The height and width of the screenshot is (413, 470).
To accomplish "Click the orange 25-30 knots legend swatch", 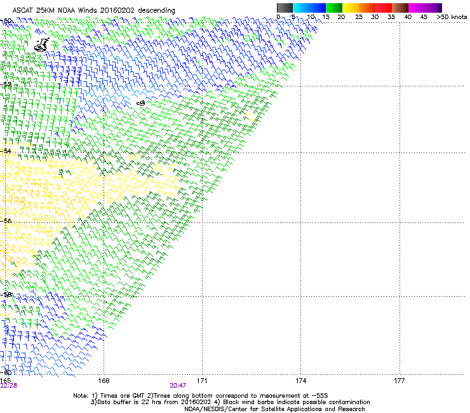I will [x=368, y=8].
